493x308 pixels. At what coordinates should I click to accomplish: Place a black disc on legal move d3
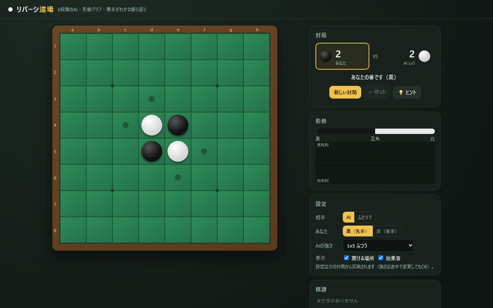(x=152, y=99)
